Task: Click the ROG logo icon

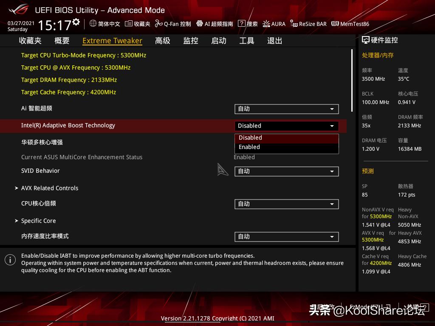Action: (x=18, y=10)
